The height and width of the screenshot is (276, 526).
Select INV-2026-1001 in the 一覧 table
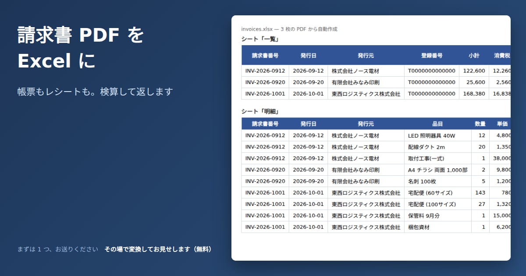point(265,94)
